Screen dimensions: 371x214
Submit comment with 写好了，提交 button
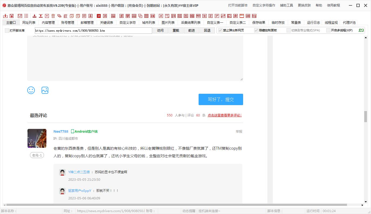(x=221, y=99)
